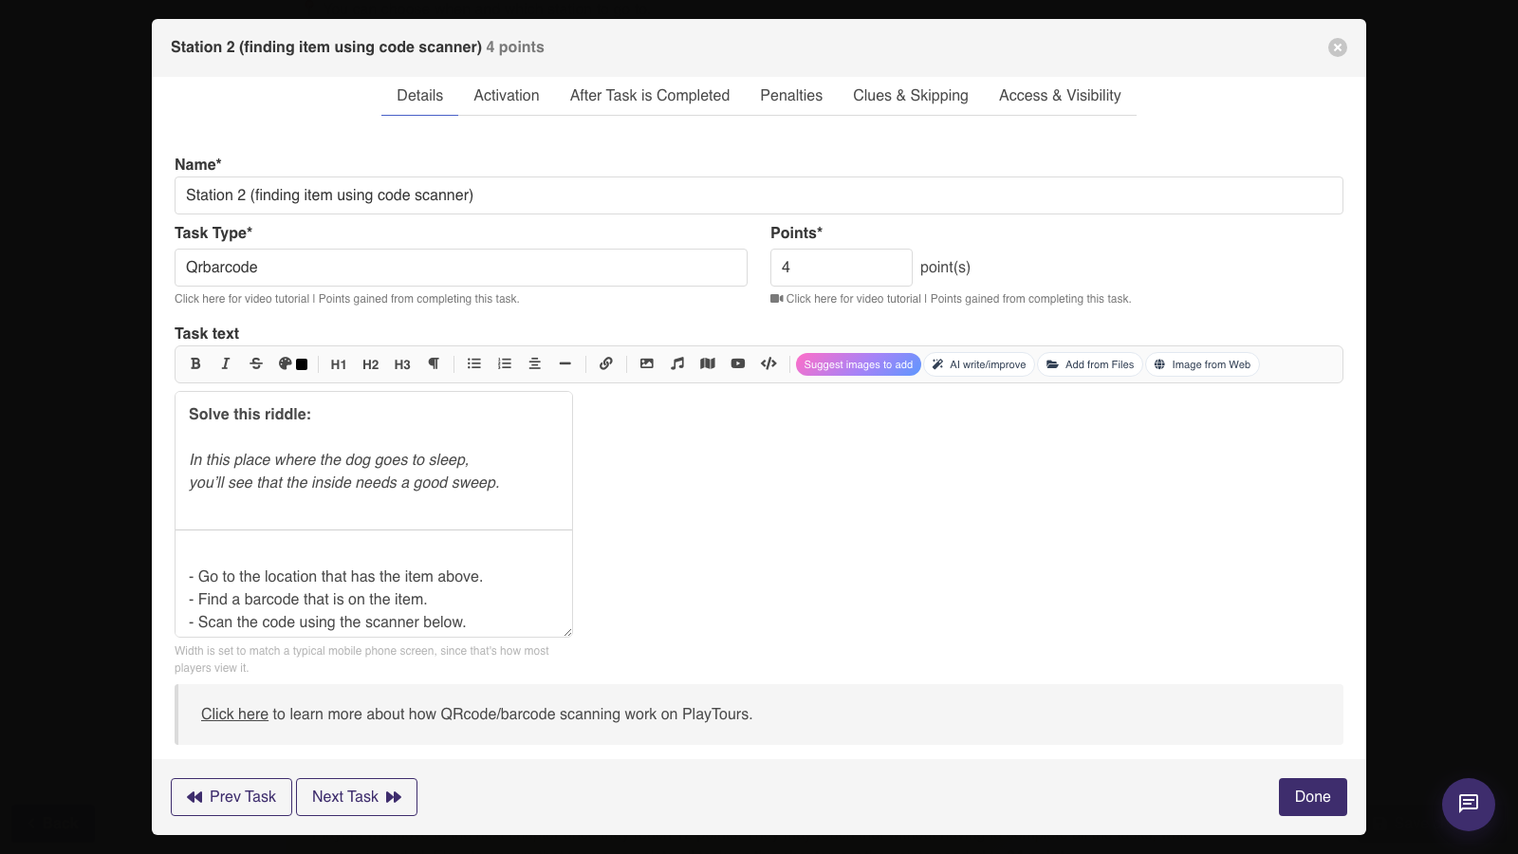Insert a horizontal rule line
1518x854 pixels.
(x=565, y=363)
